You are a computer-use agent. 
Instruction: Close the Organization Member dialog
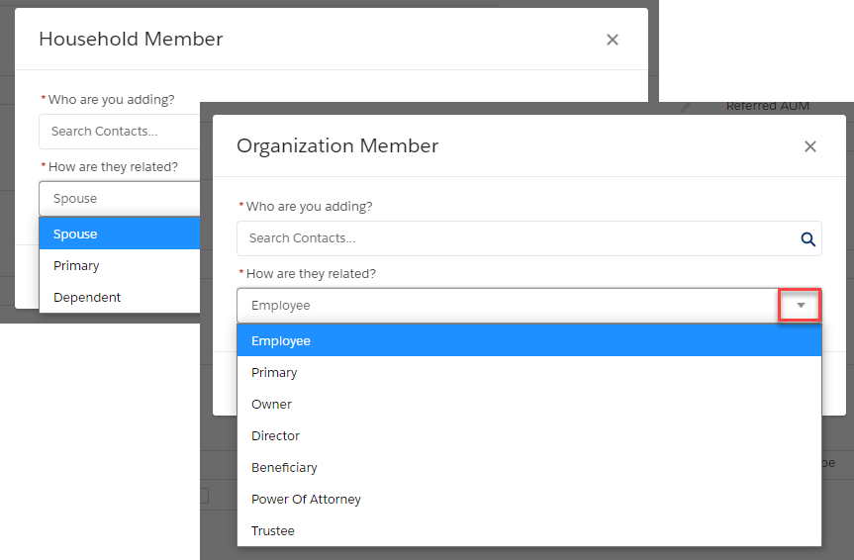pos(810,146)
